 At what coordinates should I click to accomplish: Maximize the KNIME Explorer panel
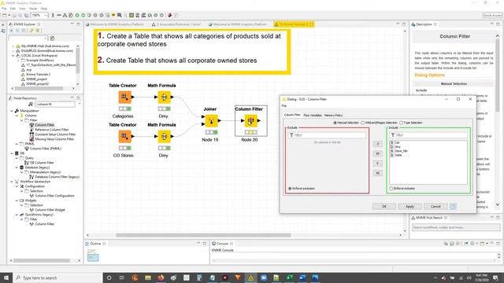pyautogui.click(x=78, y=24)
